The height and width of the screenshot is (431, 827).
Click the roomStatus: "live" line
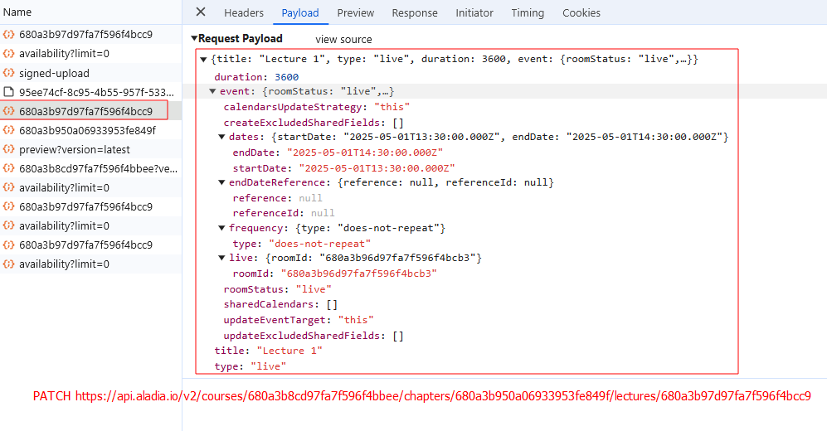click(x=277, y=289)
